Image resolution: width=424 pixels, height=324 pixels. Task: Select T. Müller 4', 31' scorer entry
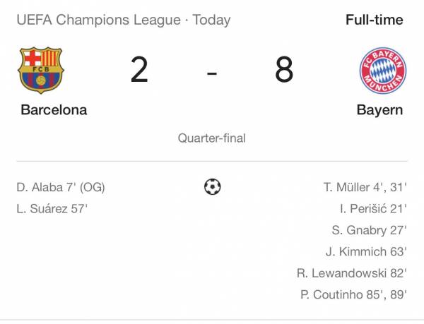point(365,188)
